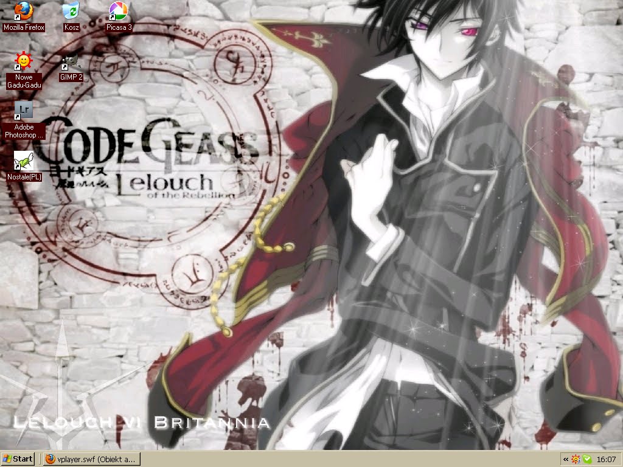
Task: Select the Kosz recycle bin icon
Action: point(71,16)
